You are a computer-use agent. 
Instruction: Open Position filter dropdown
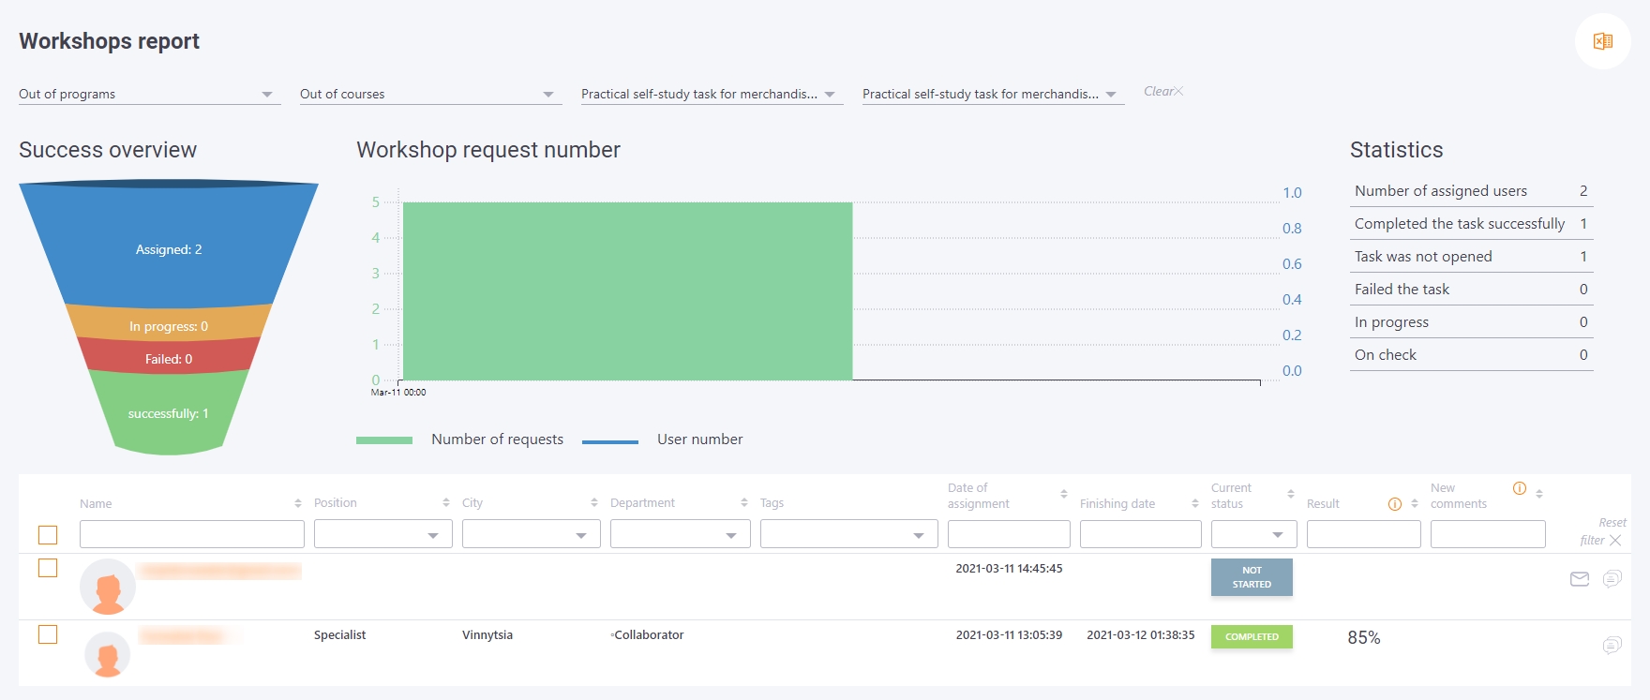(383, 534)
